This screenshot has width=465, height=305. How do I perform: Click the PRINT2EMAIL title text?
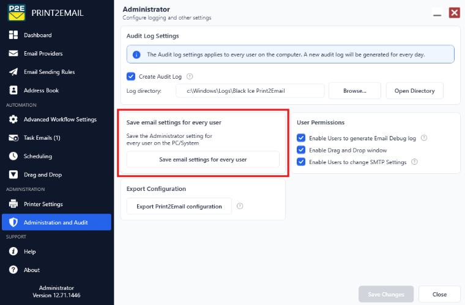point(58,13)
